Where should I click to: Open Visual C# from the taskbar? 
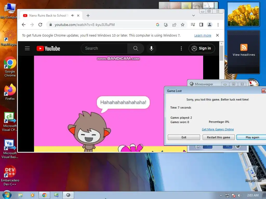[56, 195]
